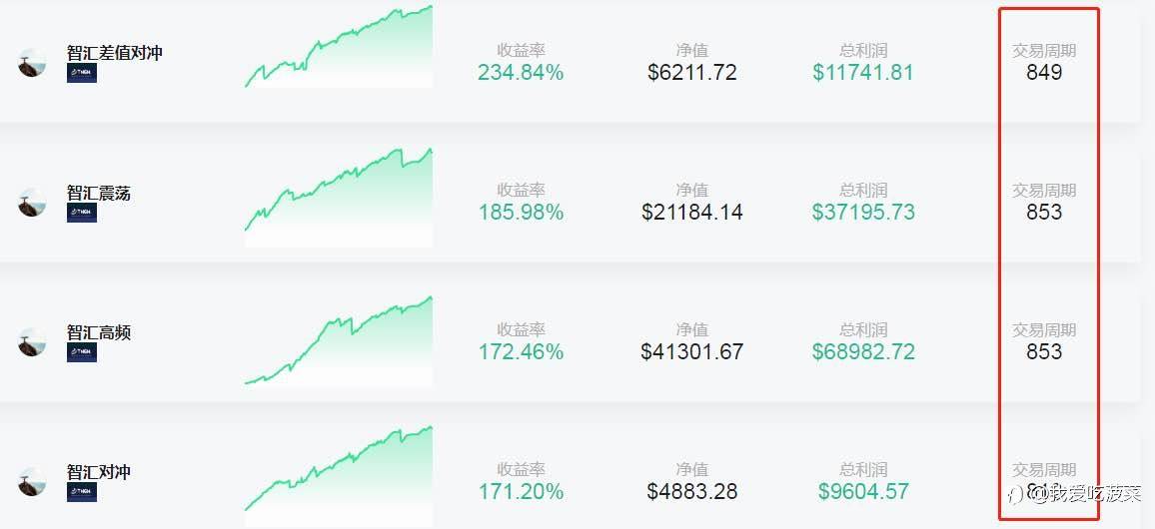Viewport: 1155px width, 529px height.
Task: Click the 智汇对冲 avatar icon
Action: click(x=32, y=482)
